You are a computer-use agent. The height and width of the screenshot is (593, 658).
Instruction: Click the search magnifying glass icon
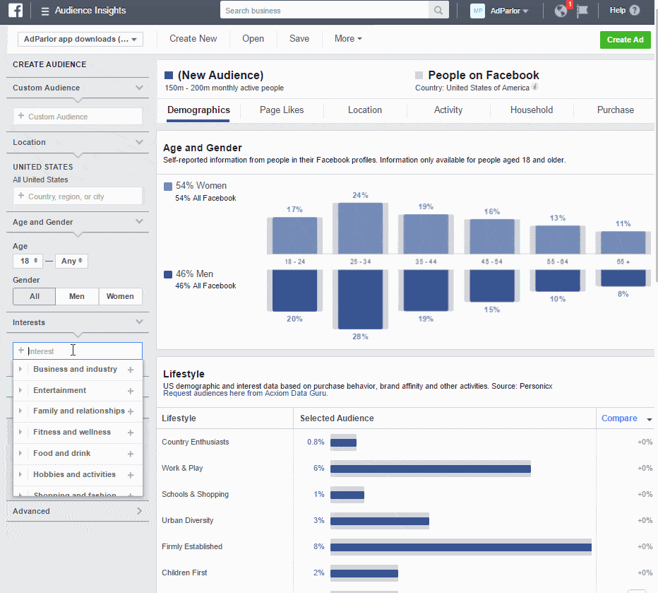click(x=437, y=10)
